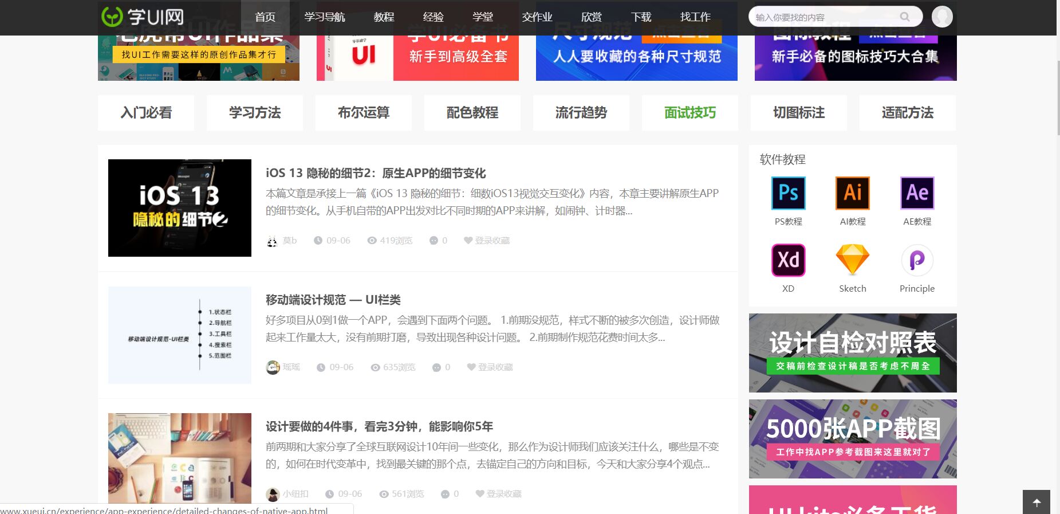Viewport: 1060px width, 514px height.
Task: Click the 635浏览 view count
Action: 393,367
